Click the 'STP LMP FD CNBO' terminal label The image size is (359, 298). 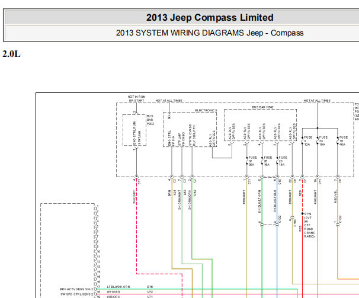coord(181,139)
